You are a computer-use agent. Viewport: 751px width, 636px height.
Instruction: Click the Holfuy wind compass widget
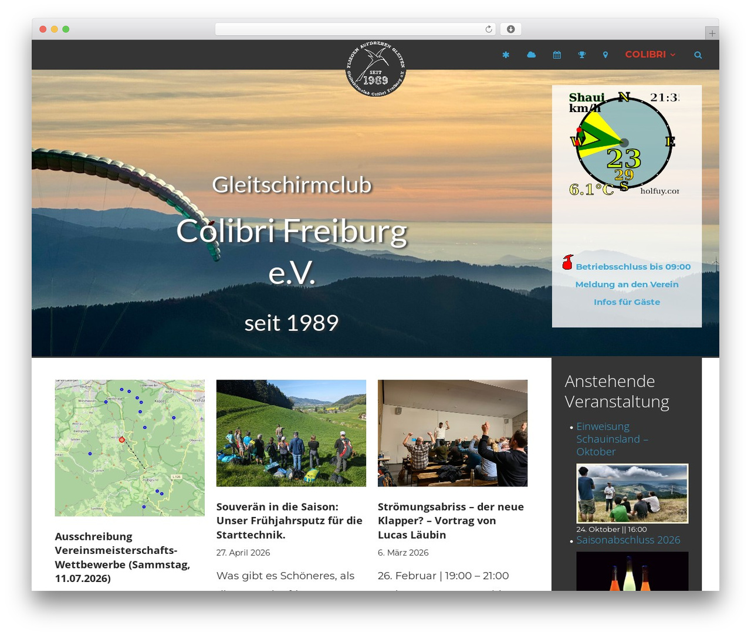click(624, 144)
